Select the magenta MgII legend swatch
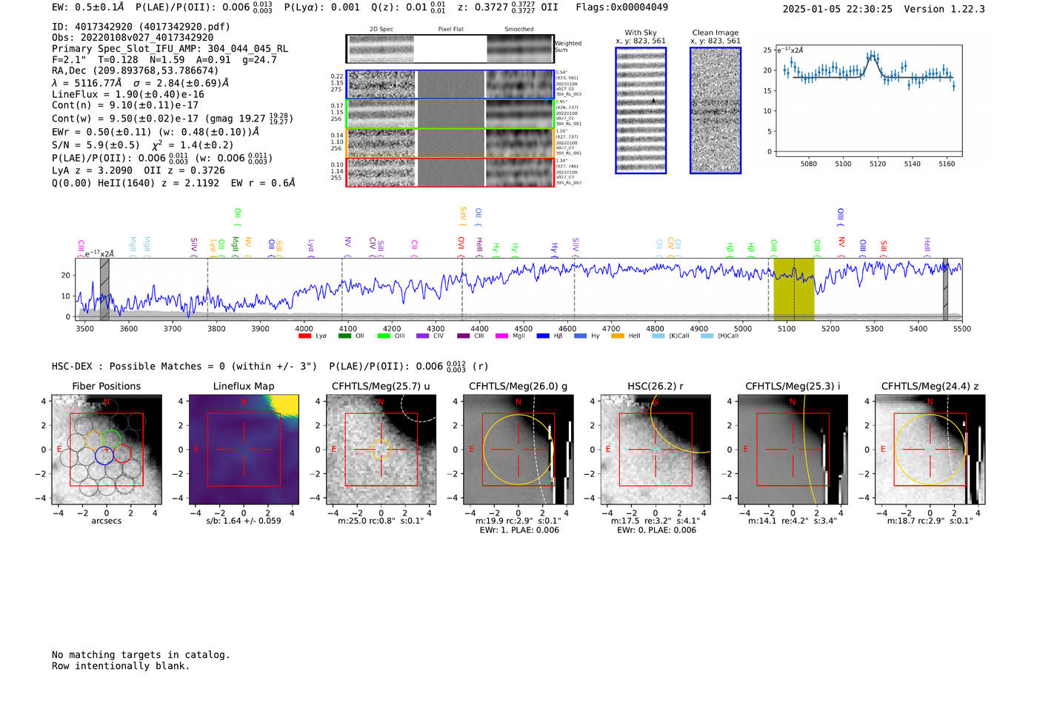1037x706 pixels. (501, 336)
